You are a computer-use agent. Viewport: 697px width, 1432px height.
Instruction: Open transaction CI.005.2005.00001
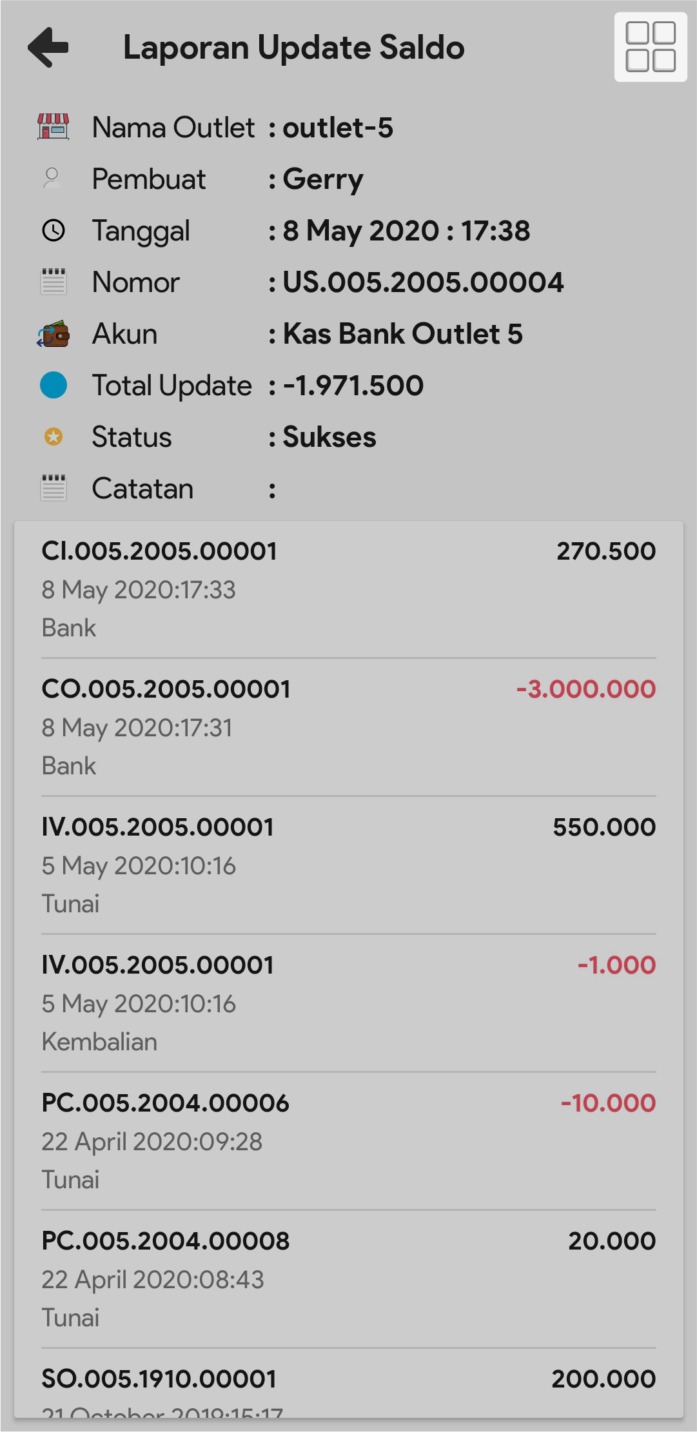[348, 589]
